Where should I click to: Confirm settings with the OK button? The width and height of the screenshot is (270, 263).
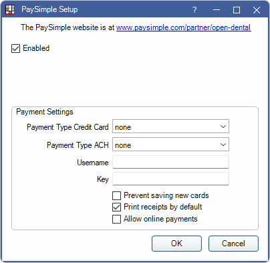pyautogui.click(x=176, y=244)
